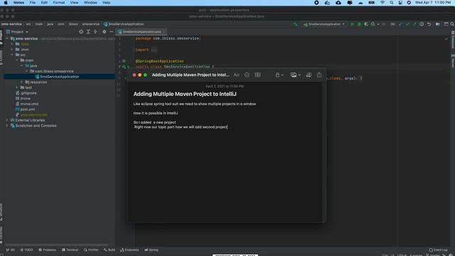The image size is (455, 256).
Task: Open the Event Log button
Action: pos(439,250)
